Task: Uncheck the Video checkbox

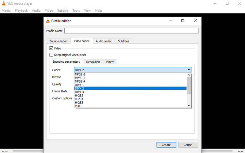Action: [x=51, y=48]
